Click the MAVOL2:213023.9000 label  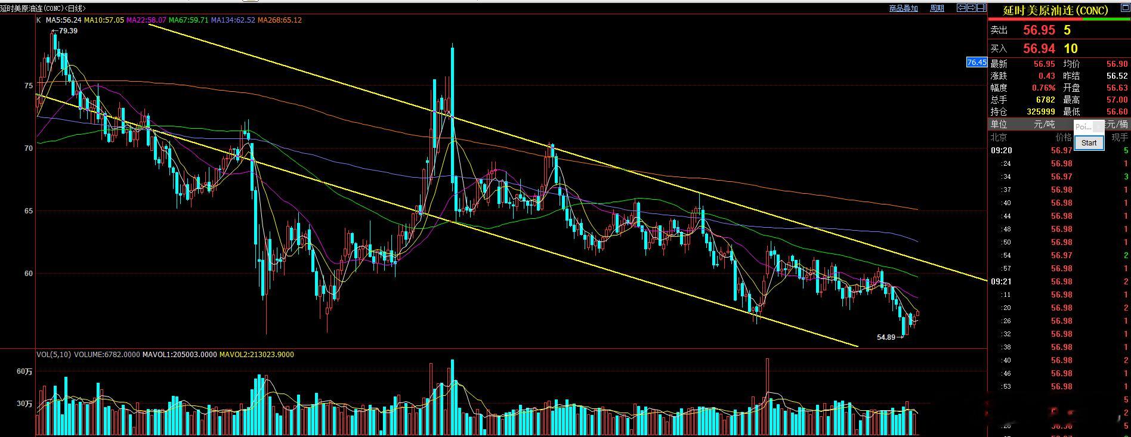tap(257, 354)
